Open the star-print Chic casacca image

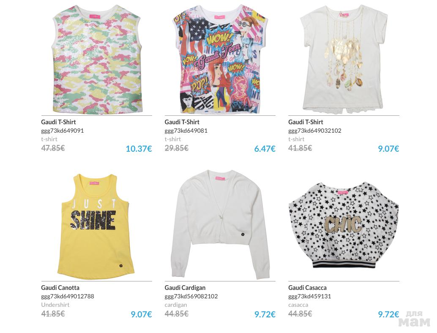344,224
